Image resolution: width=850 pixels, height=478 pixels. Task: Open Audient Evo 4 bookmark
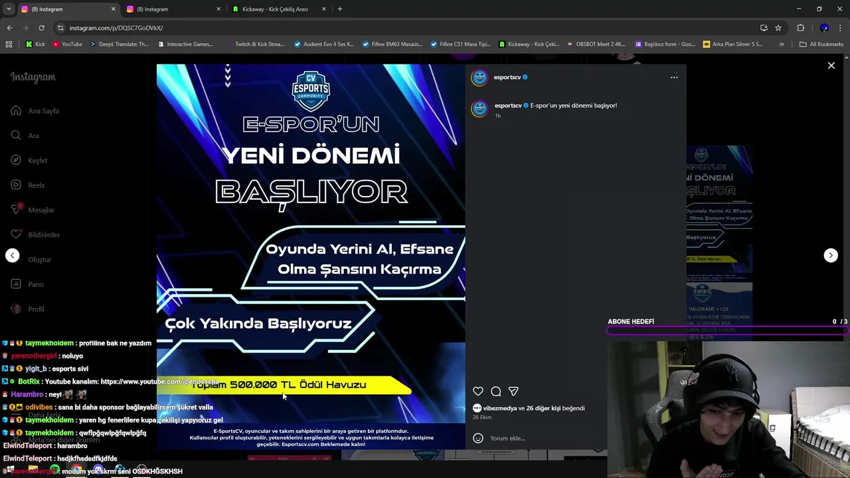323,44
